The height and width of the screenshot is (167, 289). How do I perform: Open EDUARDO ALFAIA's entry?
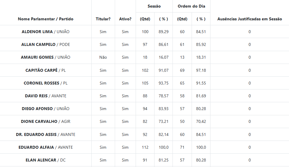click(36, 147)
